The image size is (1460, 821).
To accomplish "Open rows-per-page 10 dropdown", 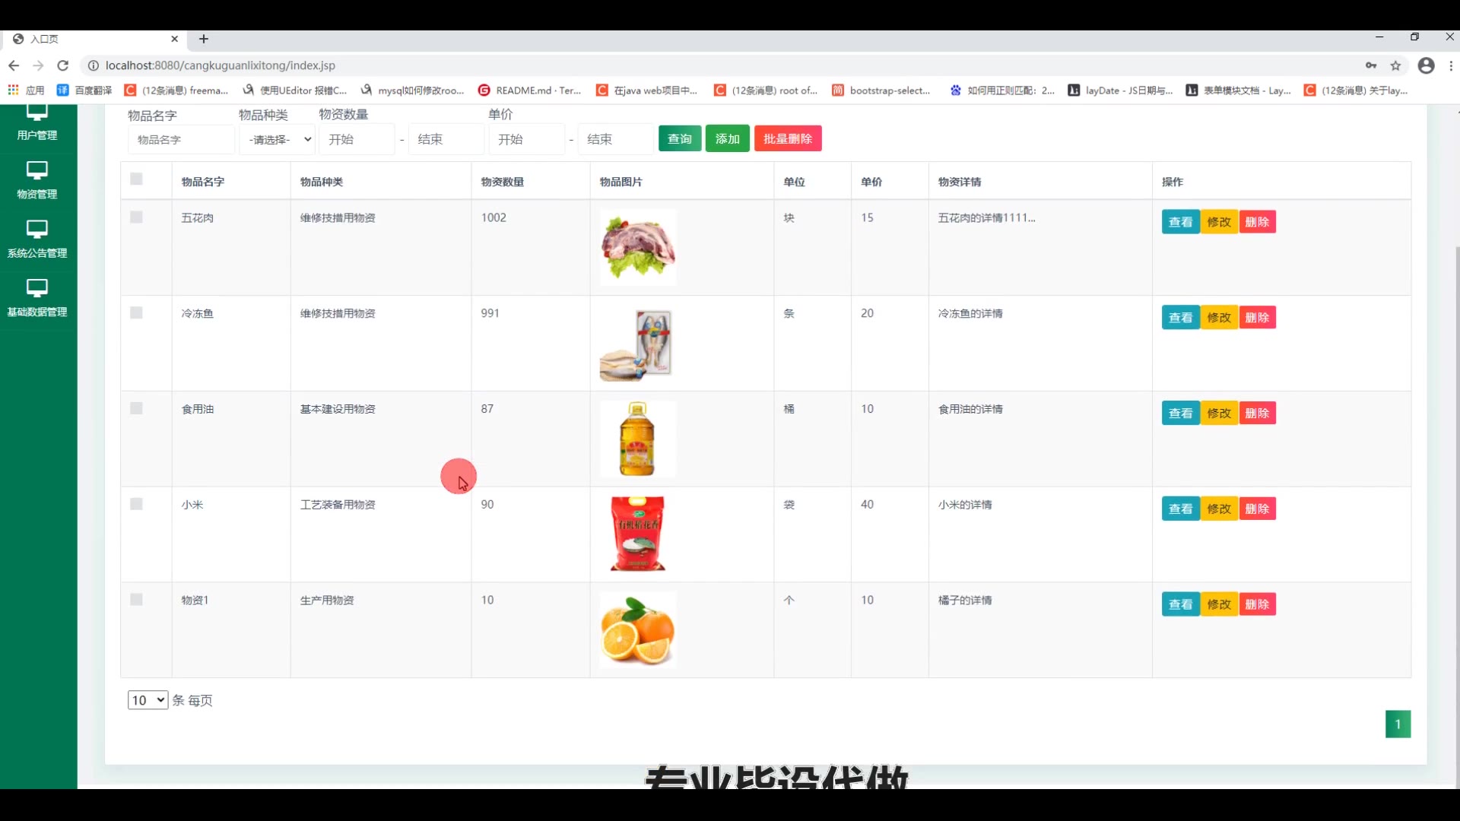I will coord(148,700).
